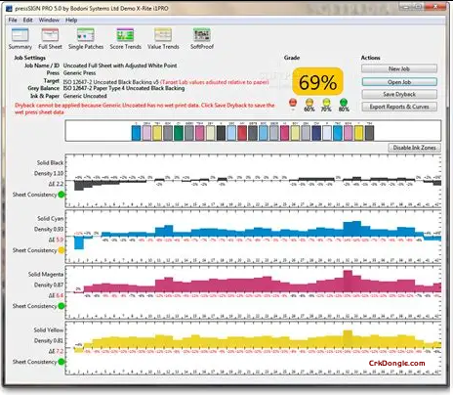Click the yellow 70% grade indicator
The height and width of the screenshot is (395, 453).
pyautogui.click(x=326, y=103)
